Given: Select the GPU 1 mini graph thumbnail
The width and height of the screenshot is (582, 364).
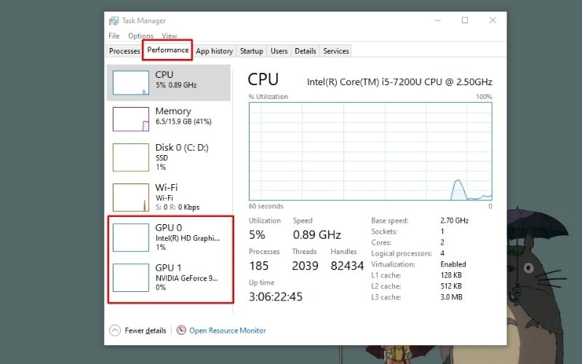Looking at the screenshot, I should [131, 278].
